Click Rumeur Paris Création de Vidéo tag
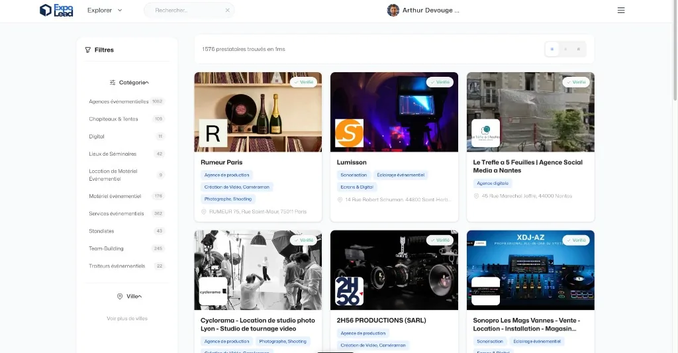 point(236,187)
